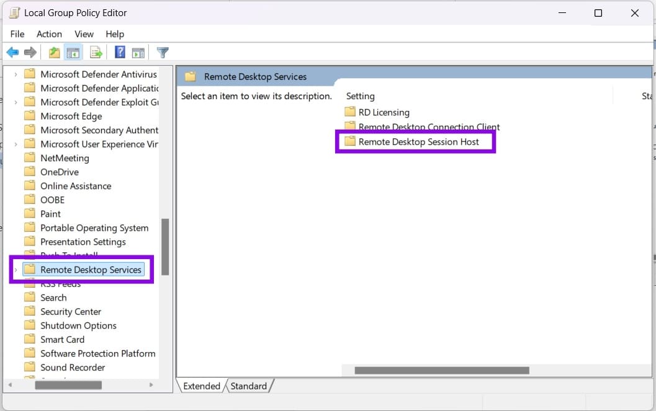
Task: Open the Action menu
Action: tap(49, 34)
